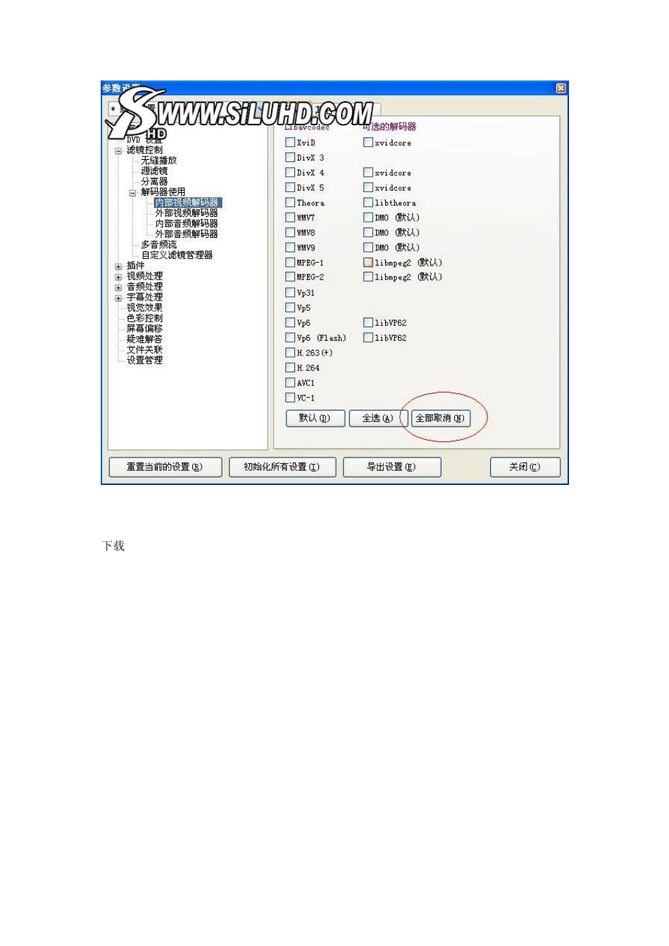Screen dimensions: 669x946
Task: Tick the Vp31 checkbox
Action: (290, 292)
